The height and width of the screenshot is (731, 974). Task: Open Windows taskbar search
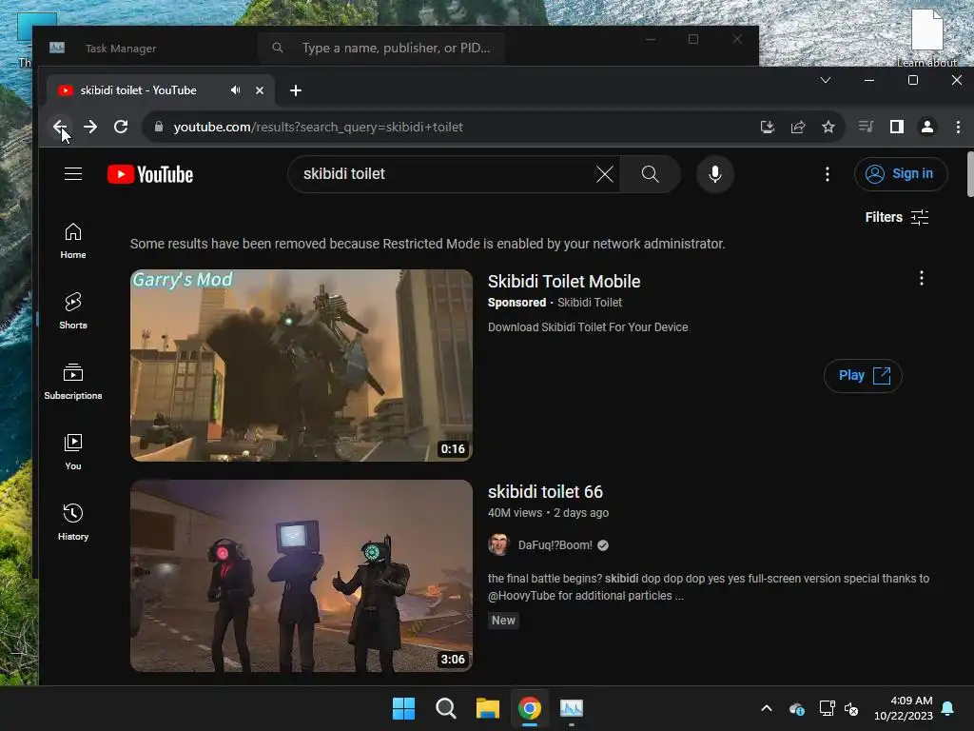click(445, 708)
